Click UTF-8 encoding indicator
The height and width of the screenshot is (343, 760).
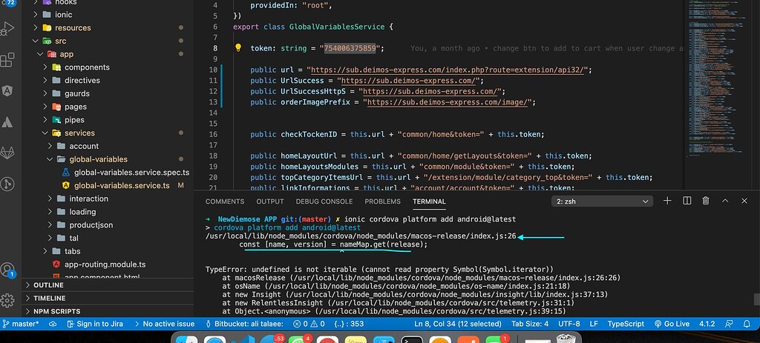click(x=569, y=324)
